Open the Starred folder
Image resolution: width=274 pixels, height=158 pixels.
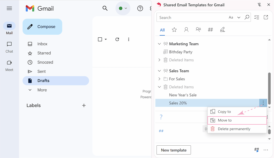tap(44, 53)
